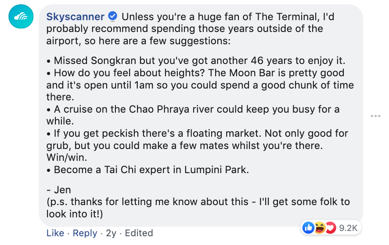Image resolution: width=389 pixels, height=245 pixels.
Task: Click the Skyscanner profile avatar
Action: pyautogui.click(x=21, y=17)
